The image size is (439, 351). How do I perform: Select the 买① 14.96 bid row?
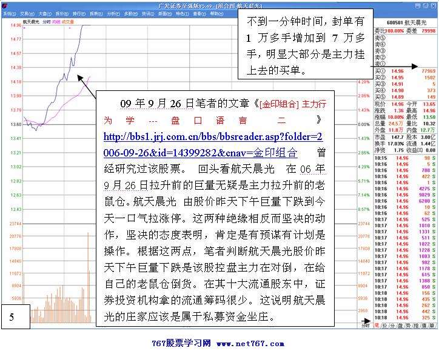406,71
